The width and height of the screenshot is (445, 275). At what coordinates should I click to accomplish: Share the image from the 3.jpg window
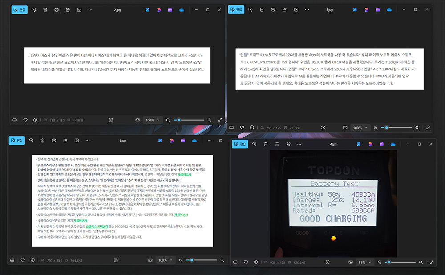point(284,9)
